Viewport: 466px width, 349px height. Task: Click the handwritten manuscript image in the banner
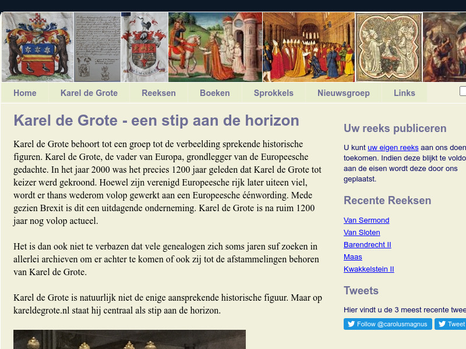coord(96,47)
